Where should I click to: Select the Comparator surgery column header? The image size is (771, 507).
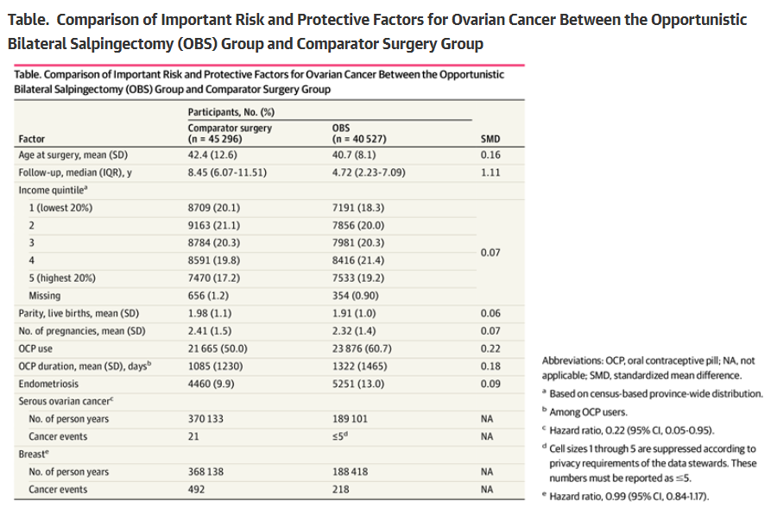coord(230,133)
